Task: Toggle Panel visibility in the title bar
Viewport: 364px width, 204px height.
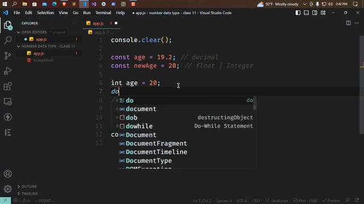Action: click(306, 12)
